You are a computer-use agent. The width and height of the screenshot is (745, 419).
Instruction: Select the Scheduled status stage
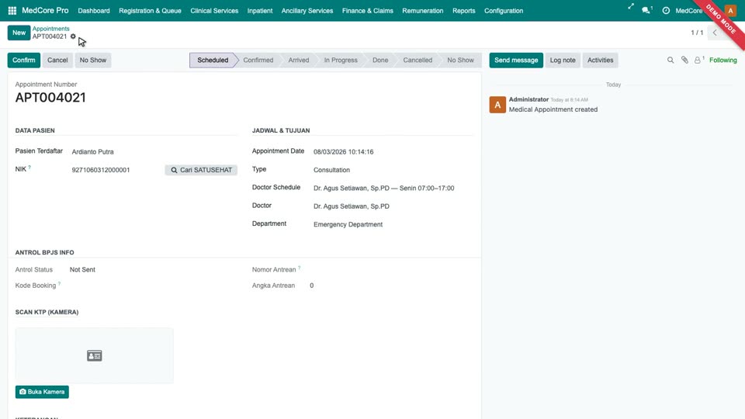pyautogui.click(x=213, y=61)
